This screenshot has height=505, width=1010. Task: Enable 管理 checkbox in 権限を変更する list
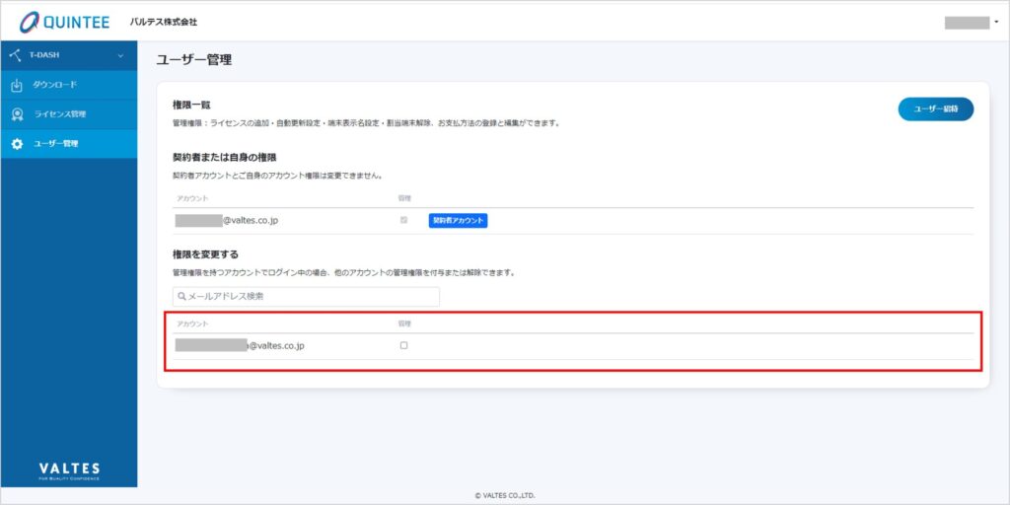403,345
